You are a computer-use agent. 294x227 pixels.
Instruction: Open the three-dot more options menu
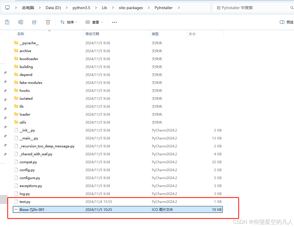point(114,22)
